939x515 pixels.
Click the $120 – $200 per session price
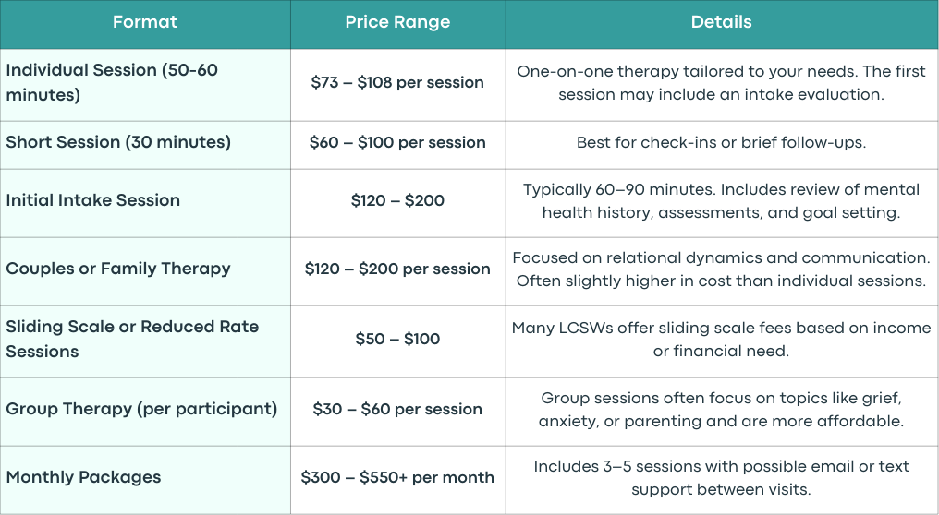coord(397,269)
